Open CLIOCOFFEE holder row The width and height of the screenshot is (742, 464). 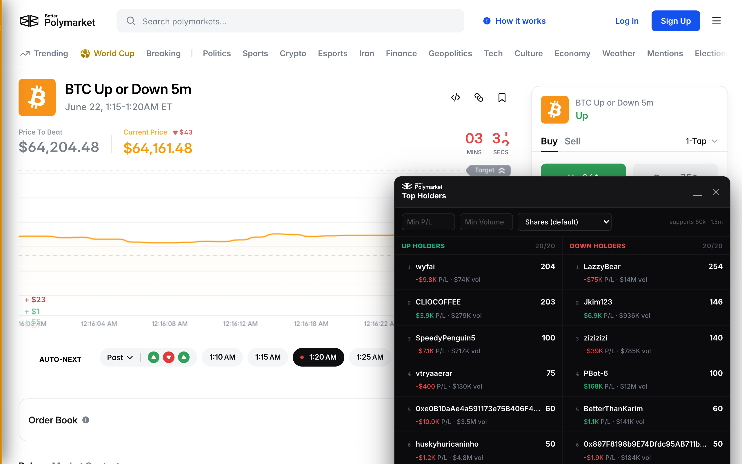(478, 308)
